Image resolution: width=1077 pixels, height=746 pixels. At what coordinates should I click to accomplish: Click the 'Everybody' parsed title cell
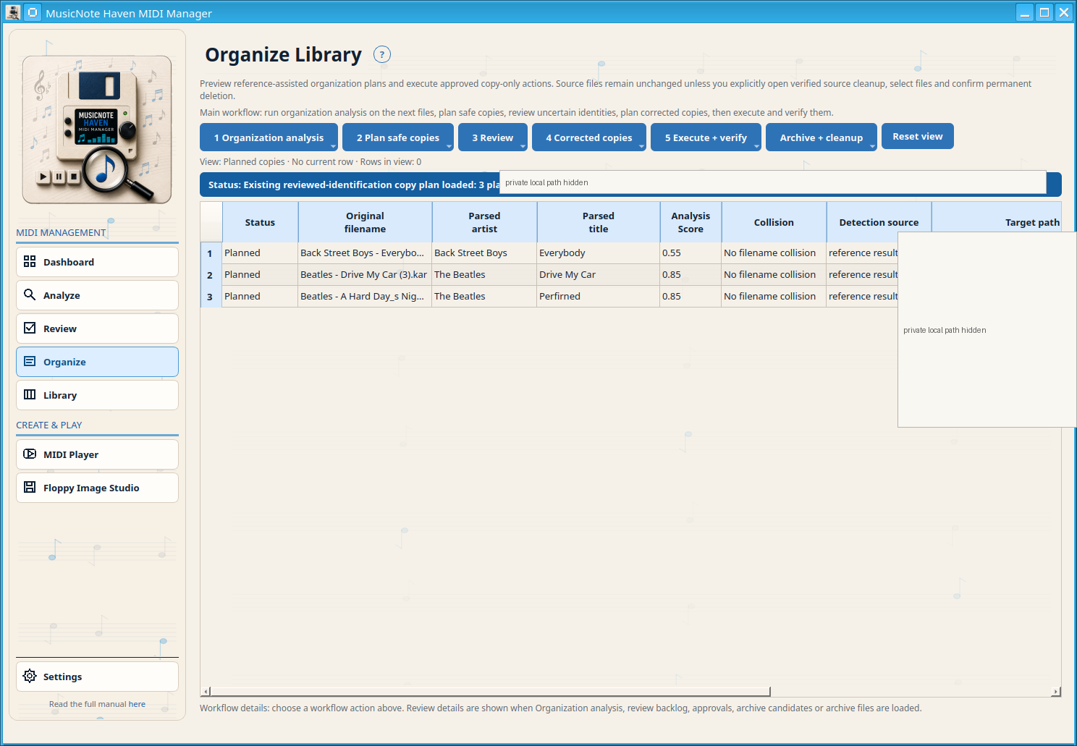tap(598, 253)
